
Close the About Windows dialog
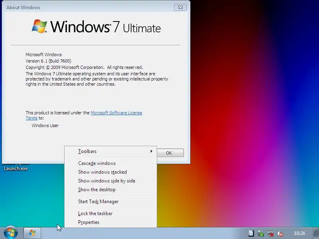click(x=180, y=7)
